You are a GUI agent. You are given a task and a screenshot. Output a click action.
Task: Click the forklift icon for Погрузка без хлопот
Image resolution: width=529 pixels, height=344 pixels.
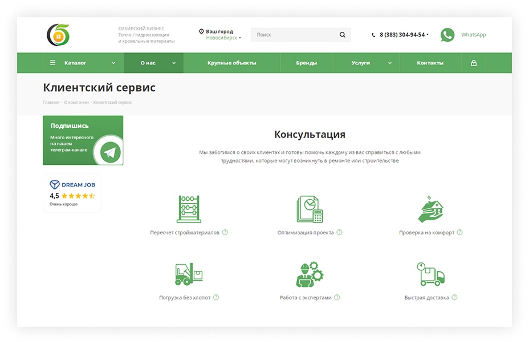189,274
